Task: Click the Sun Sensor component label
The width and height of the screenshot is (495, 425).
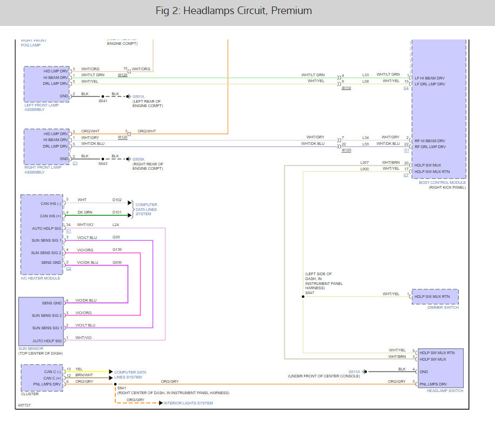Action: pyautogui.click(x=31, y=349)
